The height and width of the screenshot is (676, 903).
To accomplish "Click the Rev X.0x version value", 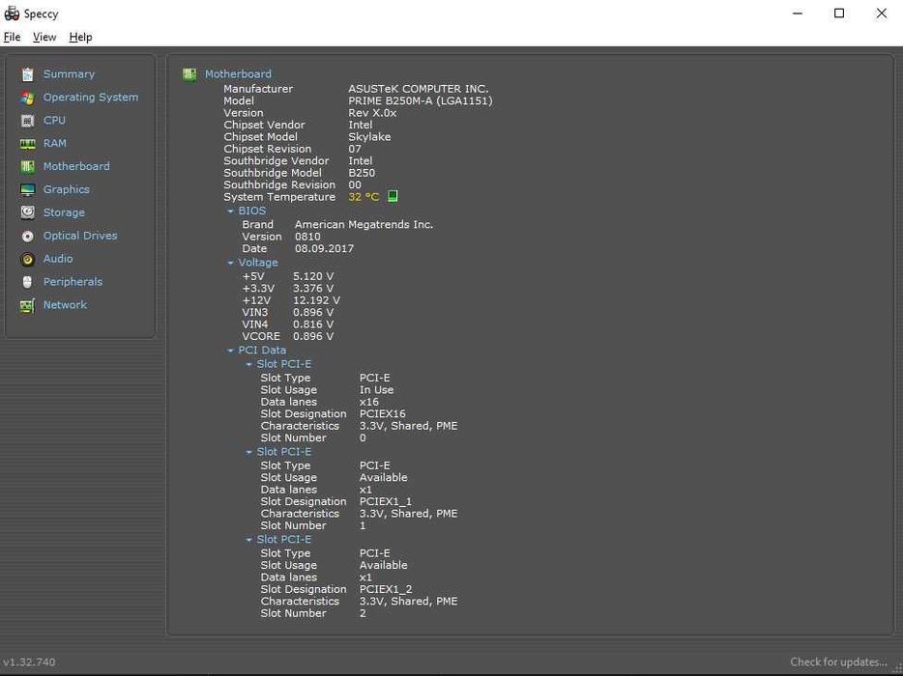I will click(372, 113).
